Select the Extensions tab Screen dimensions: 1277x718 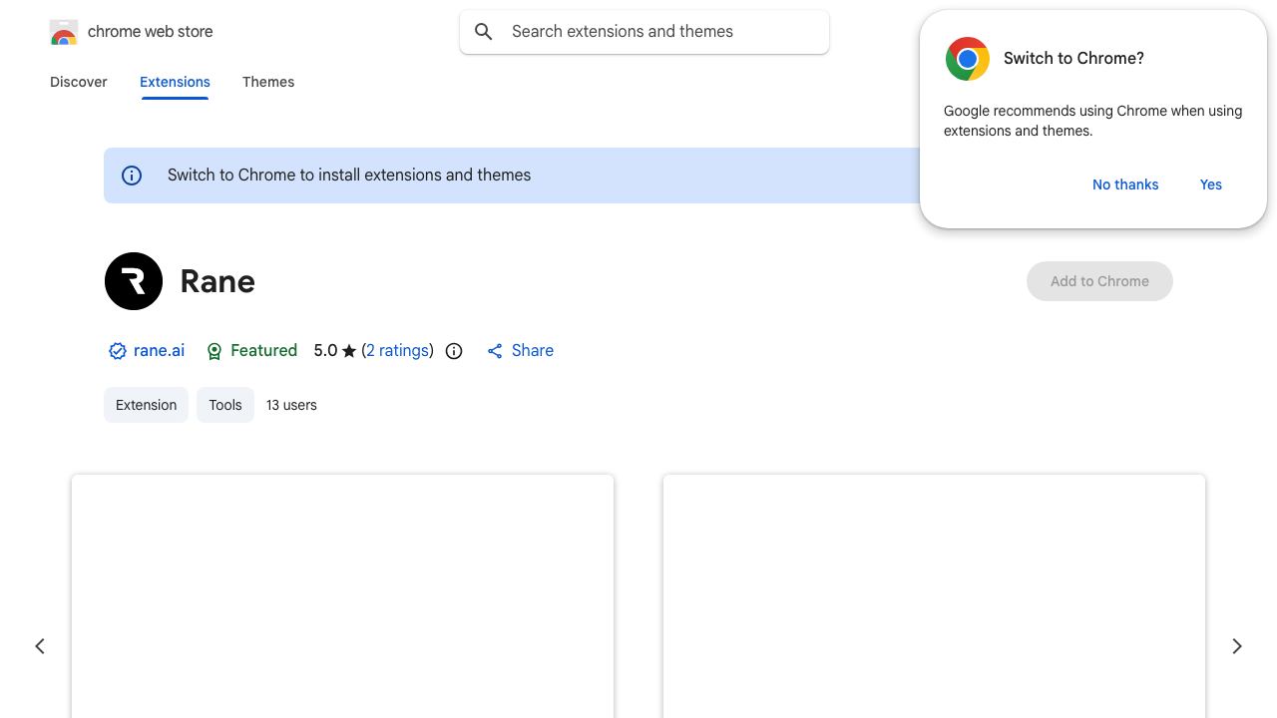175,82
